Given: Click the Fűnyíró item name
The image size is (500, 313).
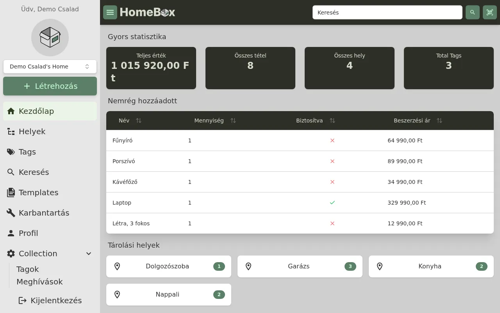Looking at the screenshot, I should pyautogui.click(x=123, y=140).
